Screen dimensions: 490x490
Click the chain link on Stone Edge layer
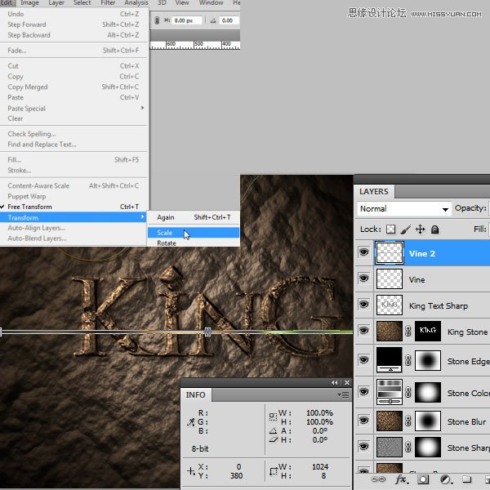click(x=408, y=360)
